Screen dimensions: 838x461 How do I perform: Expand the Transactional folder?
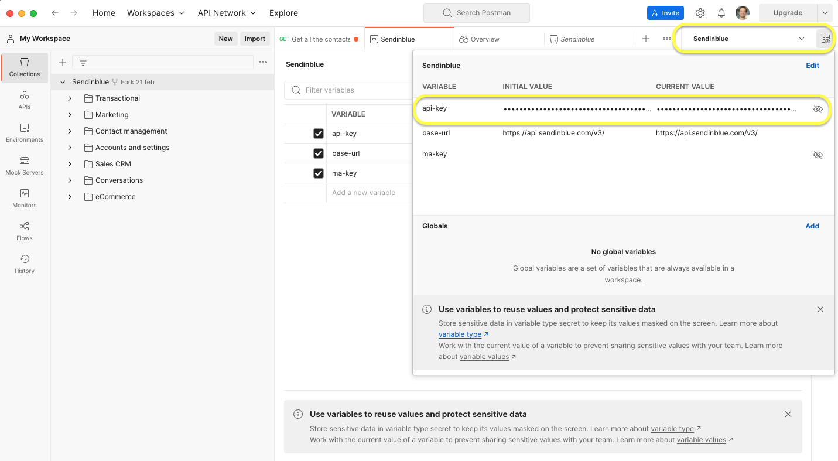[70, 98]
